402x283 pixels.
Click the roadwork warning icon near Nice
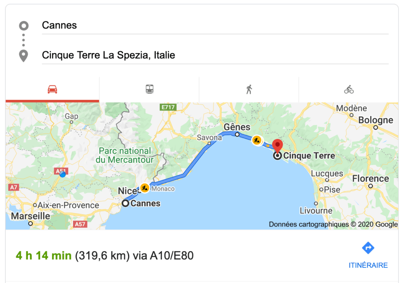[x=144, y=188]
